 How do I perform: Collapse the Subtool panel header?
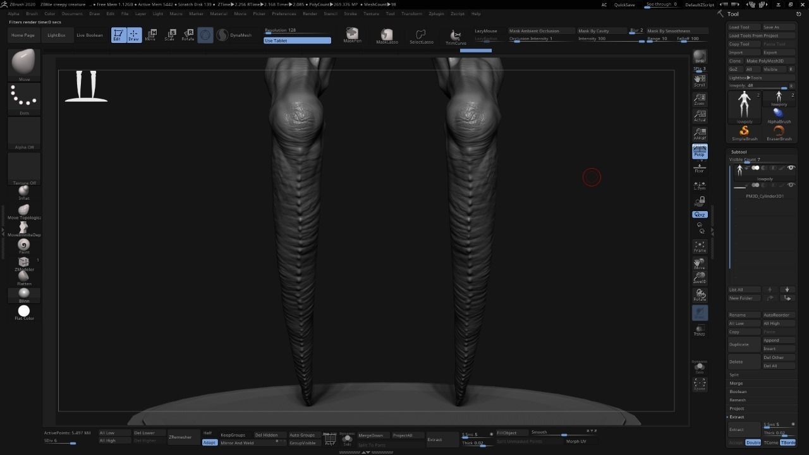(739, 152)
